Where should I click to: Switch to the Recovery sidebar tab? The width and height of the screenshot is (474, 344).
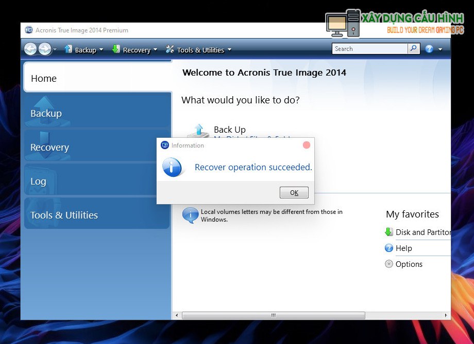pyautogui.click(x=97, y=148)
